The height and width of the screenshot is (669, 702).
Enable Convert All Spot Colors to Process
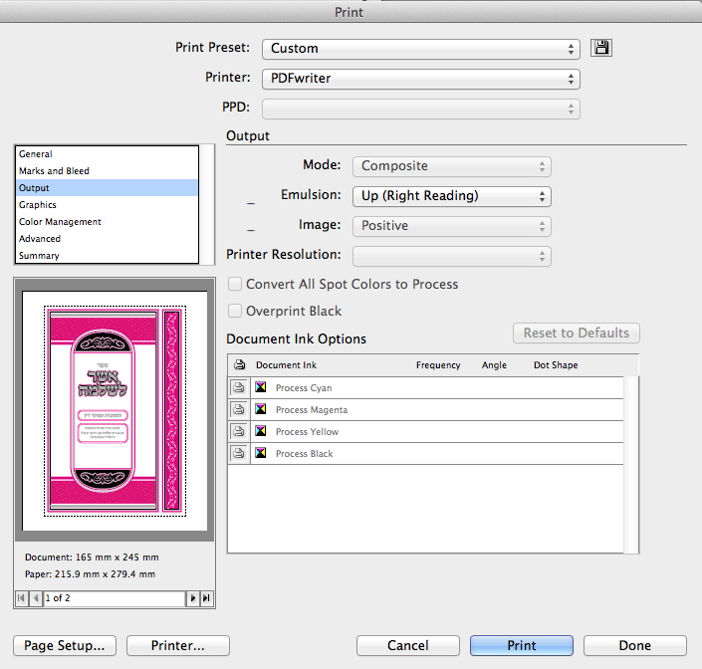236,285
